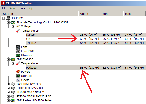Click the Gigabyte motherboard icon
The height and width of the screenshot is (104, 146).
click(13, 22)
